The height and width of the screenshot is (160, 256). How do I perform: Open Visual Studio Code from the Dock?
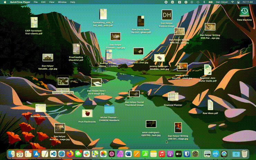pos(53,154)
